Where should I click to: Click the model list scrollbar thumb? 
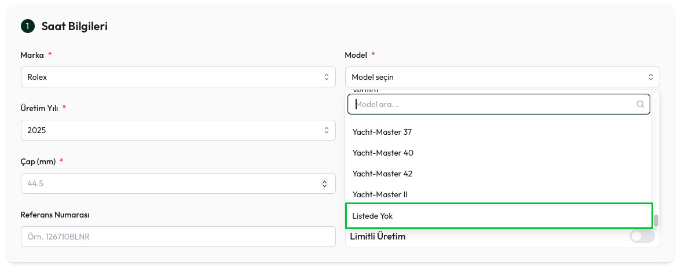tap(656, 220)
